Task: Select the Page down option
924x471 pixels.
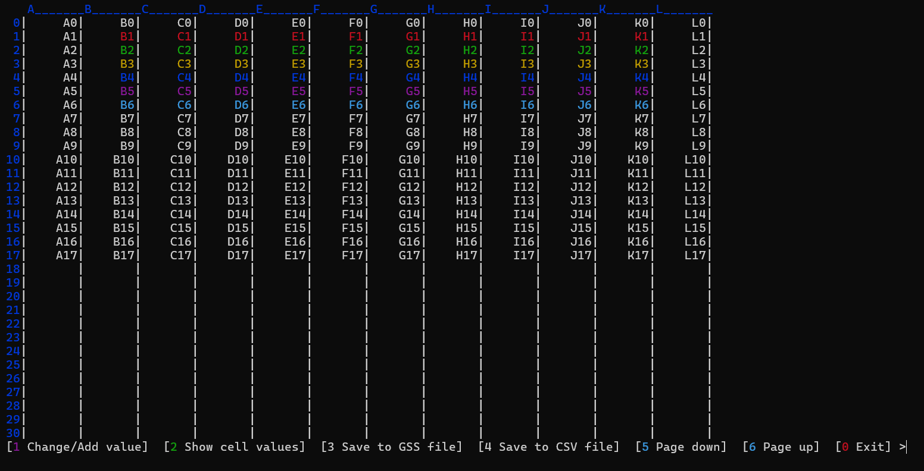Action: pos(681,447)
